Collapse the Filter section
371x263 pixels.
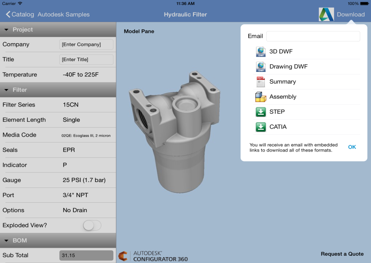pos(58,90)
